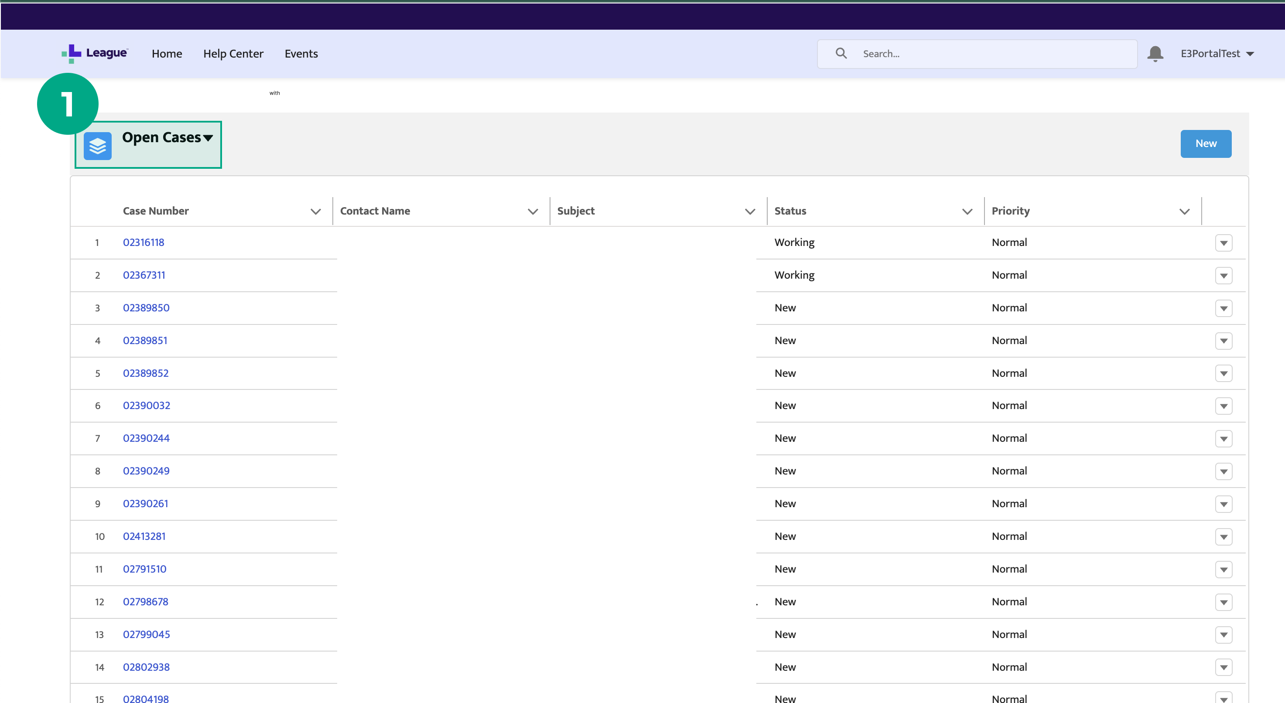Open the Priority column menu
1285x703 pixels.
(1185, 212)
